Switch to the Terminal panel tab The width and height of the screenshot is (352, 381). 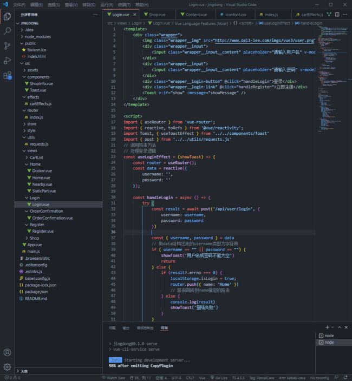(164, 328)
